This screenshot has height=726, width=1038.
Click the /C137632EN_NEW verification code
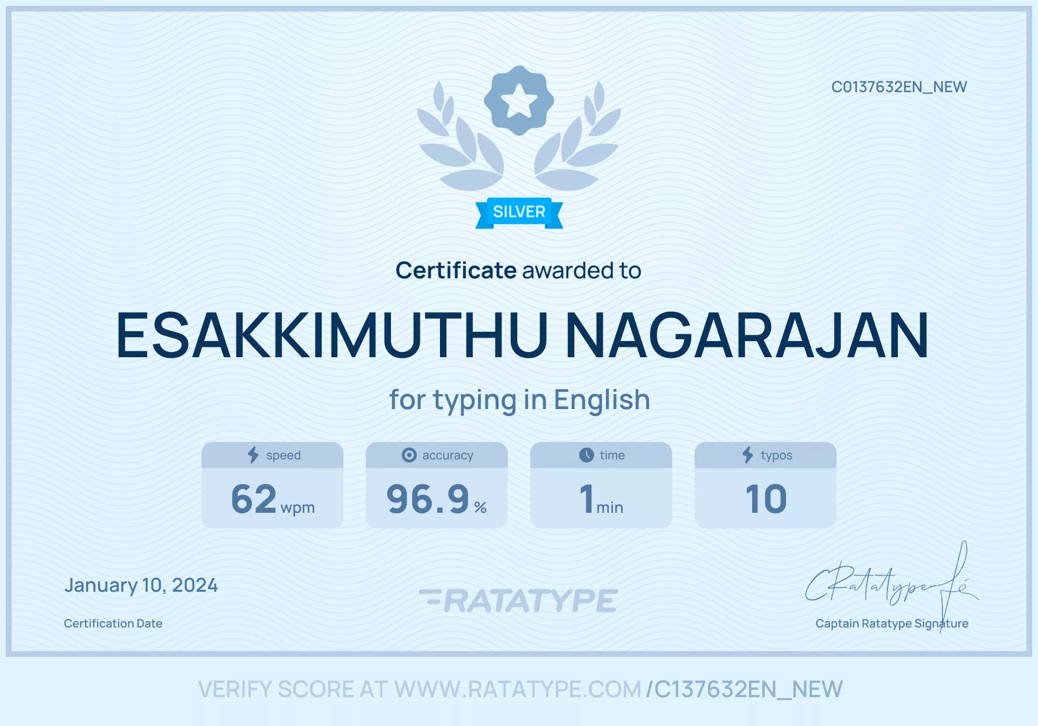(x=744, y=689)
